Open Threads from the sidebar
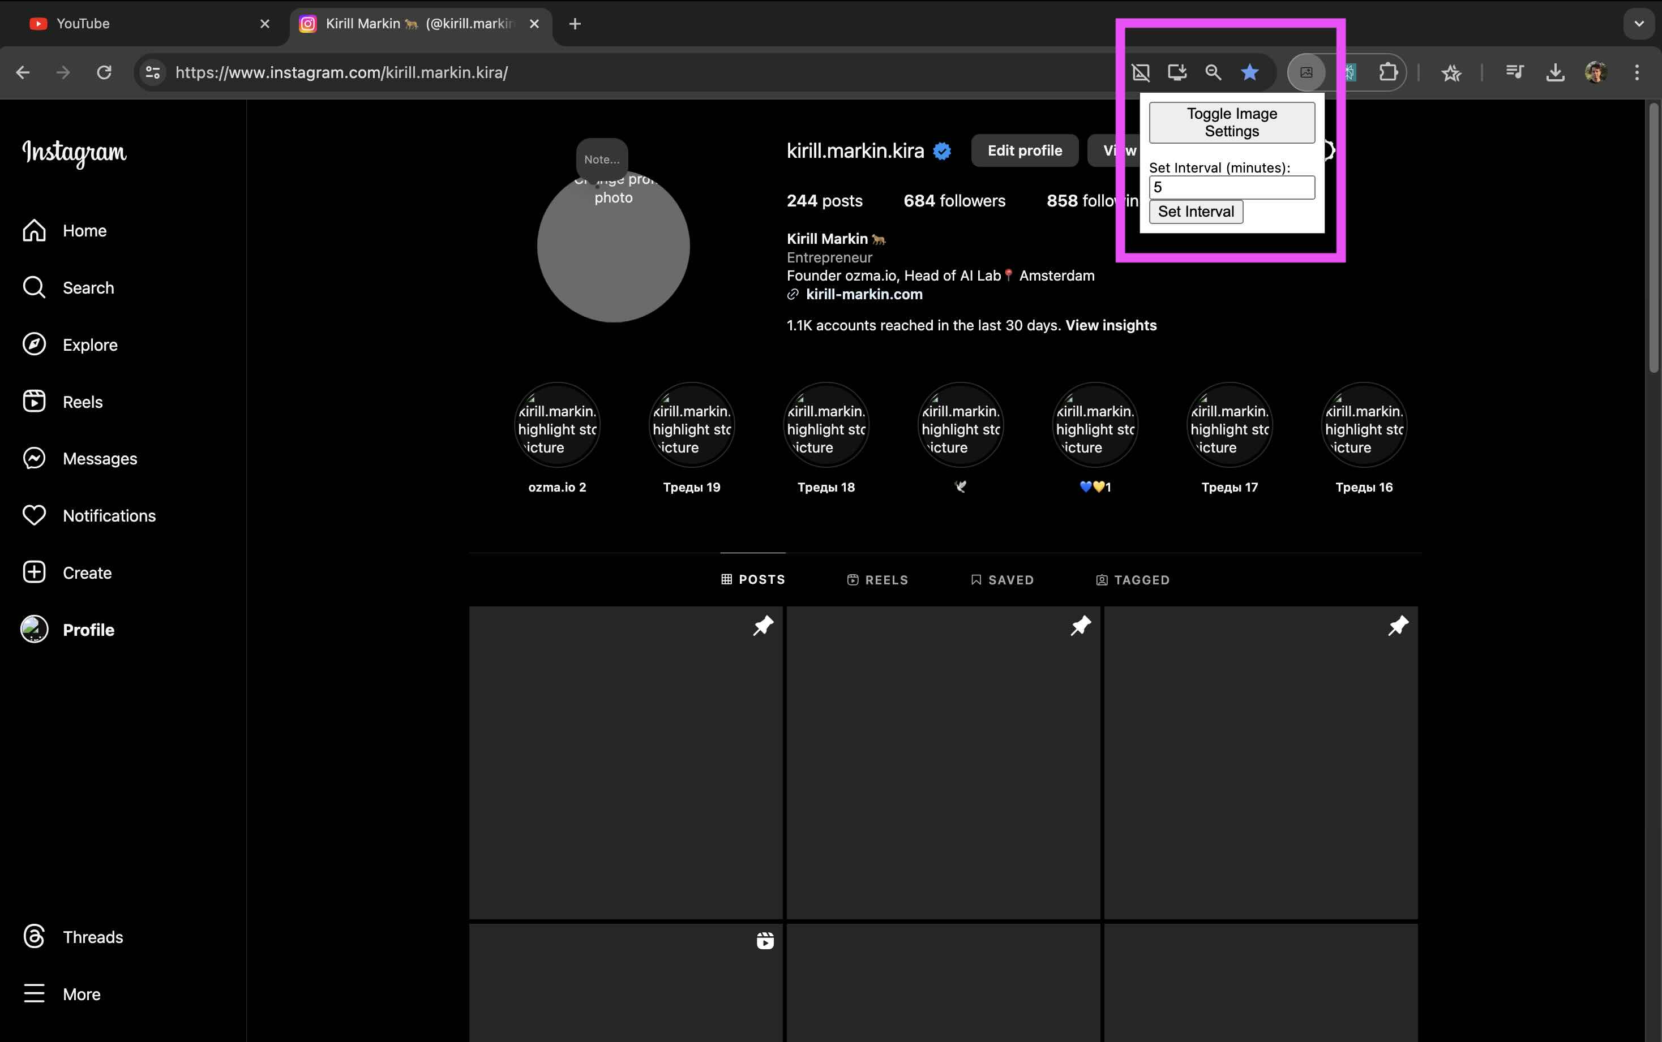 pyautogui.click(x=92, y=937)
